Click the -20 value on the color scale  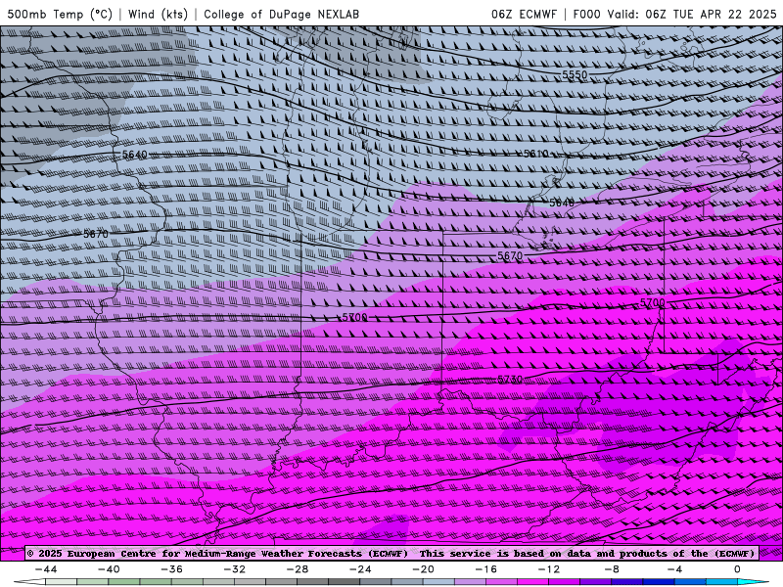click(423, 569)
